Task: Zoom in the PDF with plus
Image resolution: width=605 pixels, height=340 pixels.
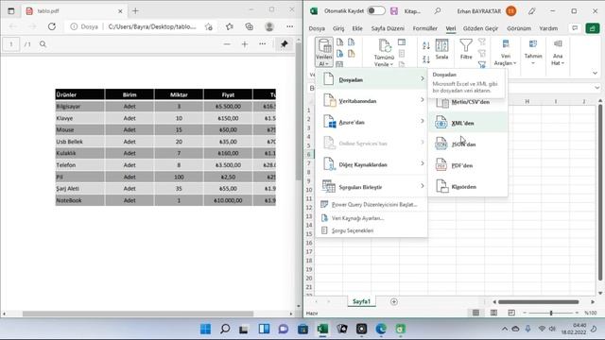Action: (x=245, y=44)
